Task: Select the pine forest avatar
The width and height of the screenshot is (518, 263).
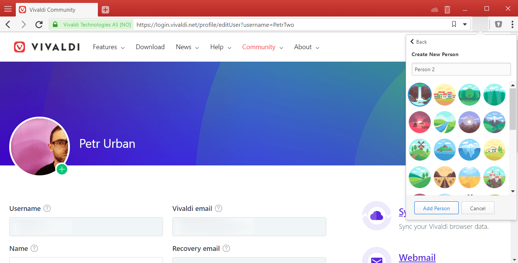Action: [494, 95]
